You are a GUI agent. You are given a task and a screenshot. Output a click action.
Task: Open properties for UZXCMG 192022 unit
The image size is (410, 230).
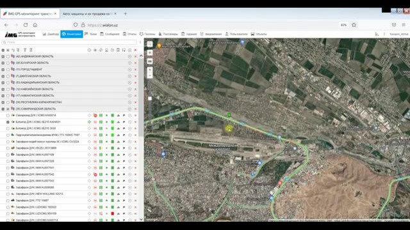pos(129,207)
